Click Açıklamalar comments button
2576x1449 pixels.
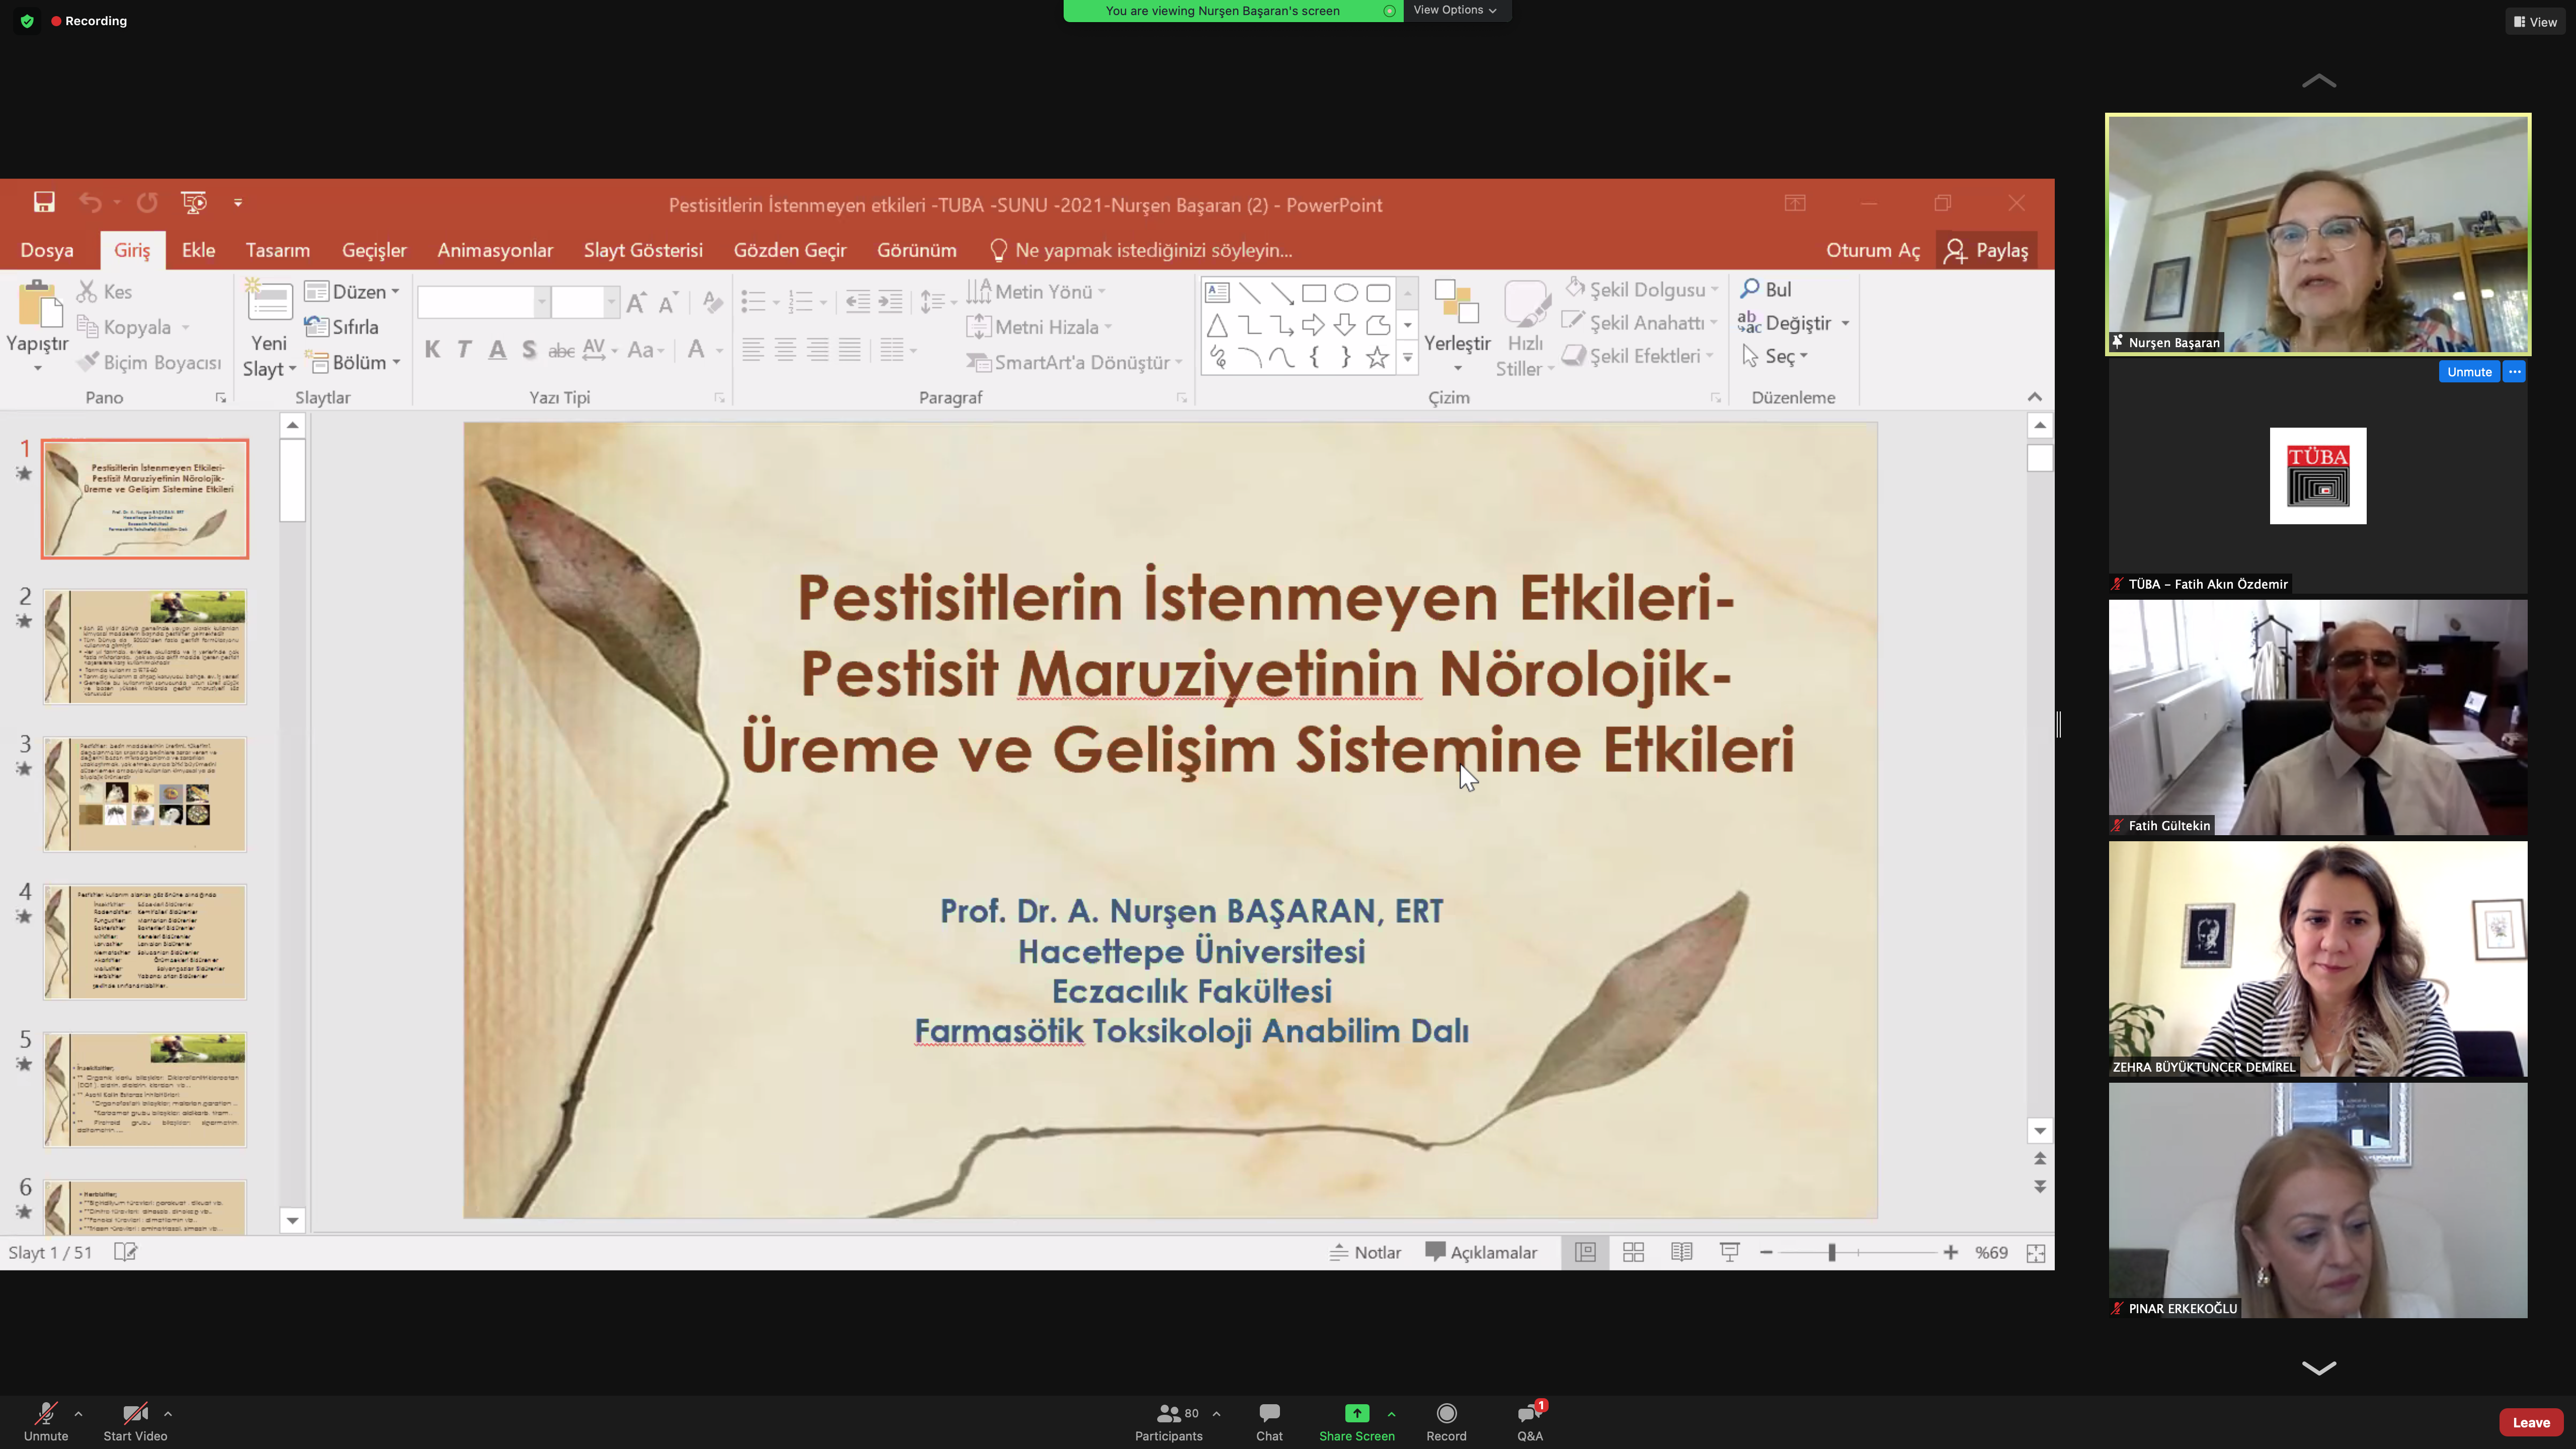1481,1252
